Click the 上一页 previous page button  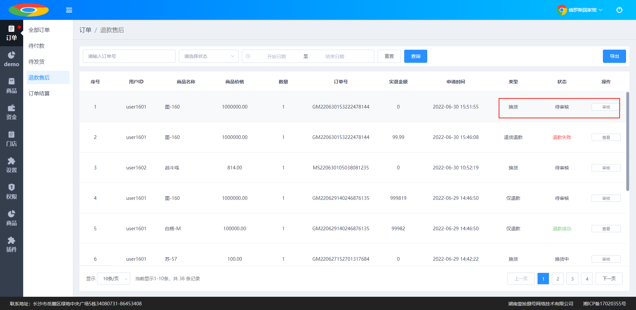coord(521,279)
